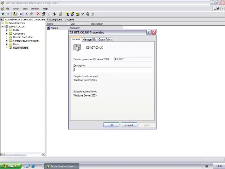Collapse the ES-NET.CO.UK domain node

[x=2, y=27]
